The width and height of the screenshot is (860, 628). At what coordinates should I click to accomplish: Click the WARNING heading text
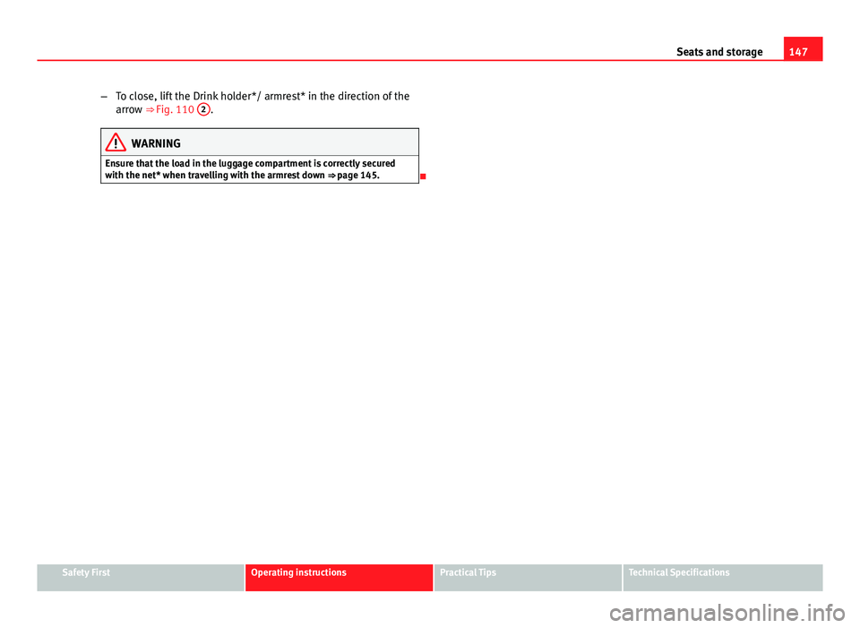point(156,143)
